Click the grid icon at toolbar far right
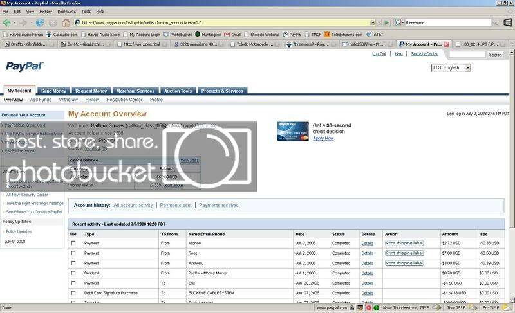The height and width of the screenshot is (313, 515). click(508, 22)
